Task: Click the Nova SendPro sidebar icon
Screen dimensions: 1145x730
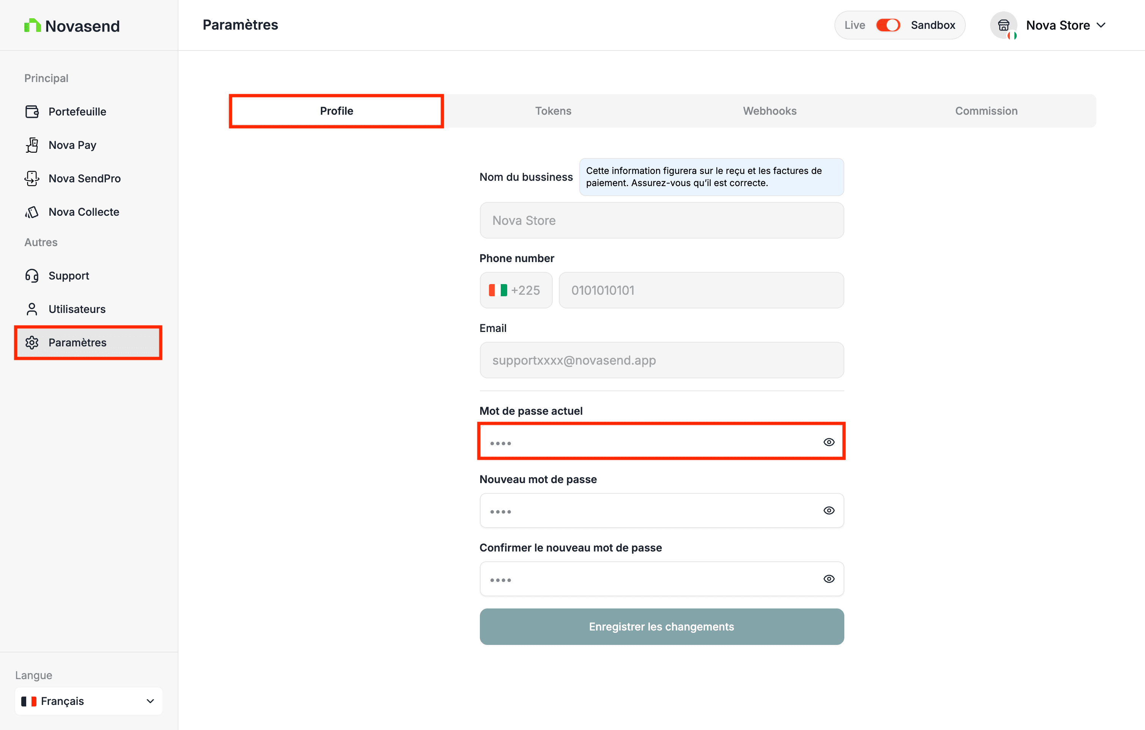Action: (x=32, y=179)
